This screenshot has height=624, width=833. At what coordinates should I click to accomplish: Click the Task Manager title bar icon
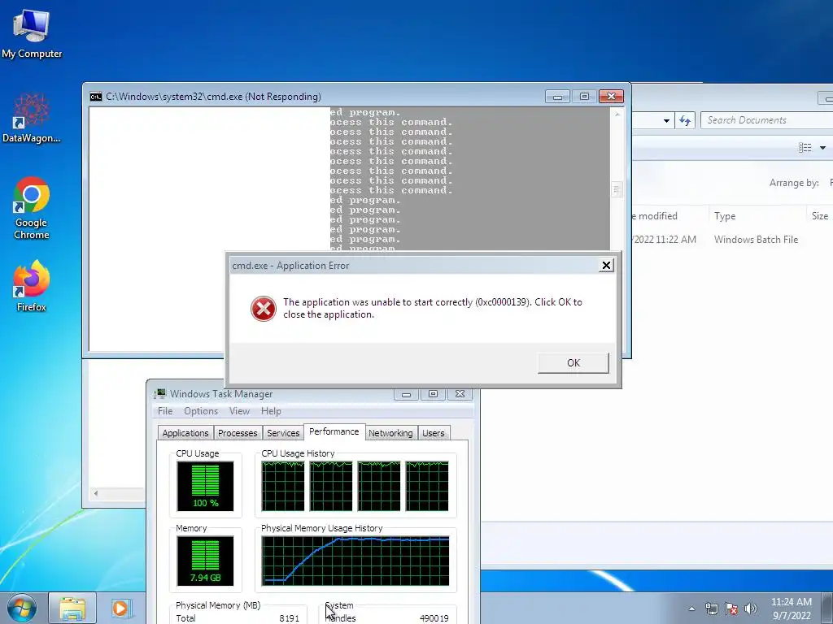159,394
